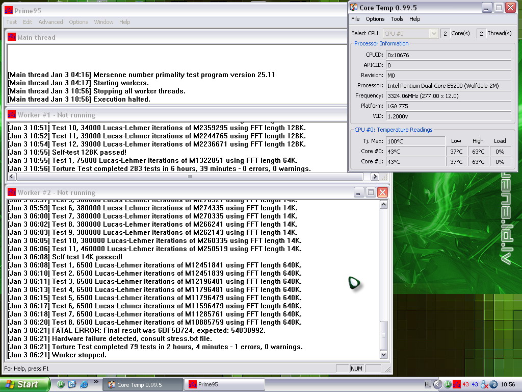Open the Tools menu in Core Temp
This screenshot has height=392, width=522.
tap(397, 19)
